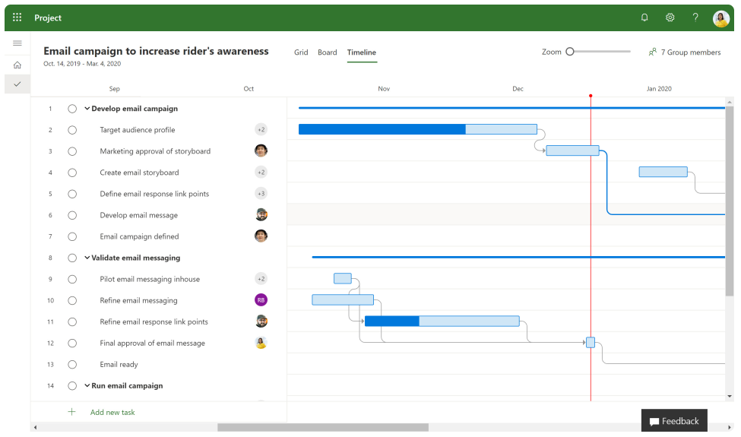Click 7 Group members link
The width and height of the screenshot is (741, 437).
690,52
